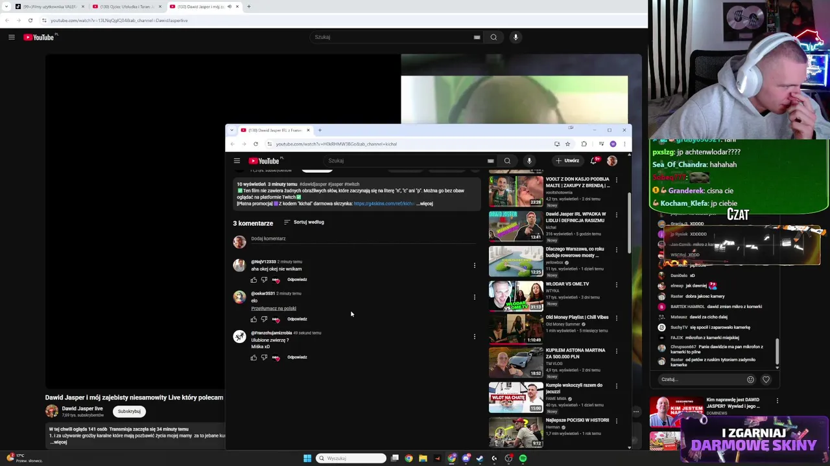Like comment by @NejV12333
The height and width of the screenshot is (466, 830).
254,280
